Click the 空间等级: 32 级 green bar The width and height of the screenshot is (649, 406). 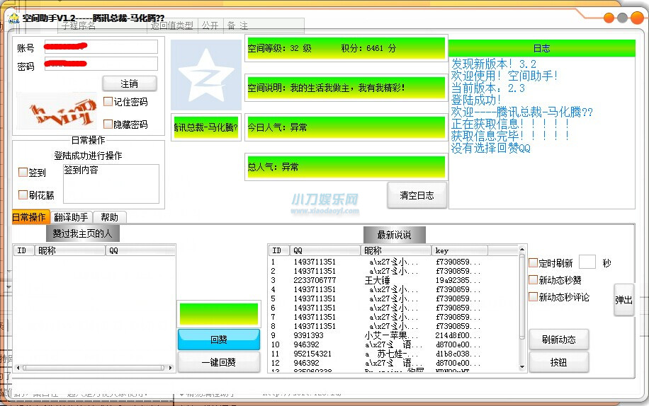tap(346, 48)
